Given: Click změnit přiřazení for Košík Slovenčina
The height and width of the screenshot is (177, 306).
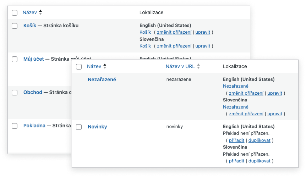Looking at the screenshot, I should click(174, 46).
